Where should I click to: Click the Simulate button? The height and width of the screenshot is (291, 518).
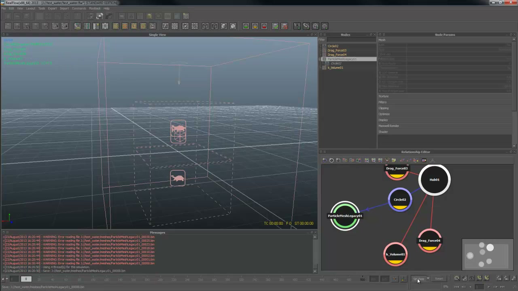[418, 279]
